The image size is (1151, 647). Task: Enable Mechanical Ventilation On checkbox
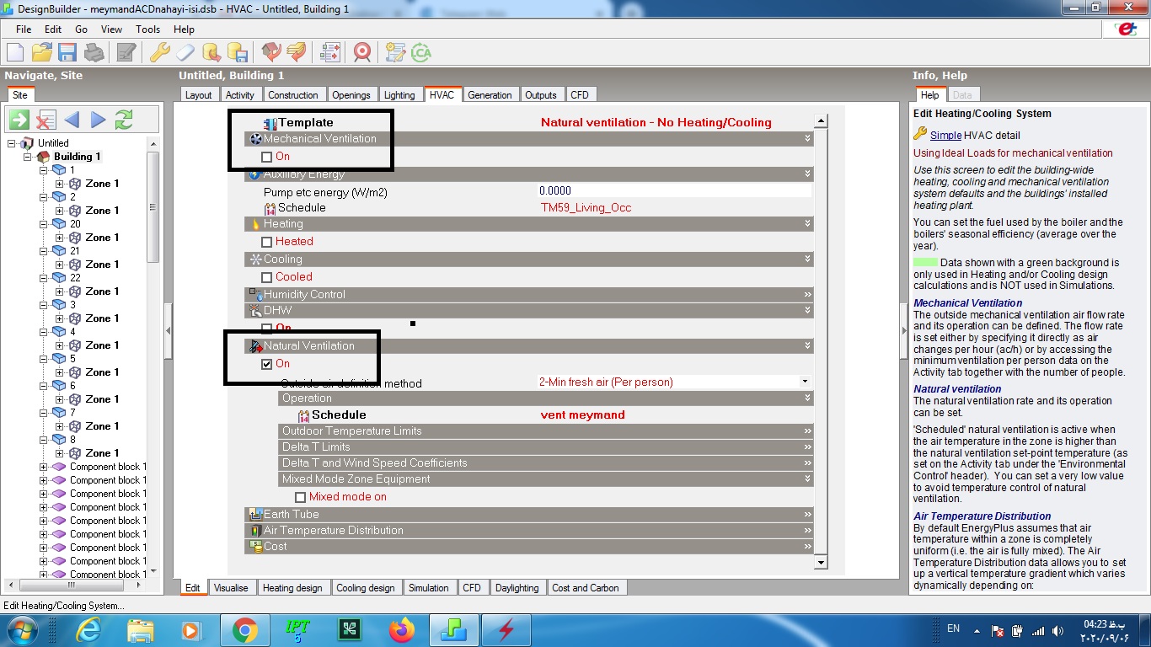267,157
